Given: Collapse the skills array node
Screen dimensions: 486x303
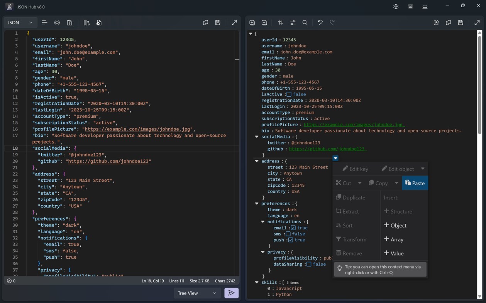Looking at the screenshot, I should (257, 283).
